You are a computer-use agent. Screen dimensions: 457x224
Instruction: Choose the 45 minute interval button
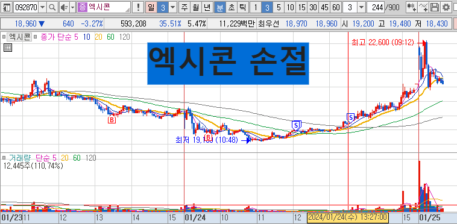[325, 7]
